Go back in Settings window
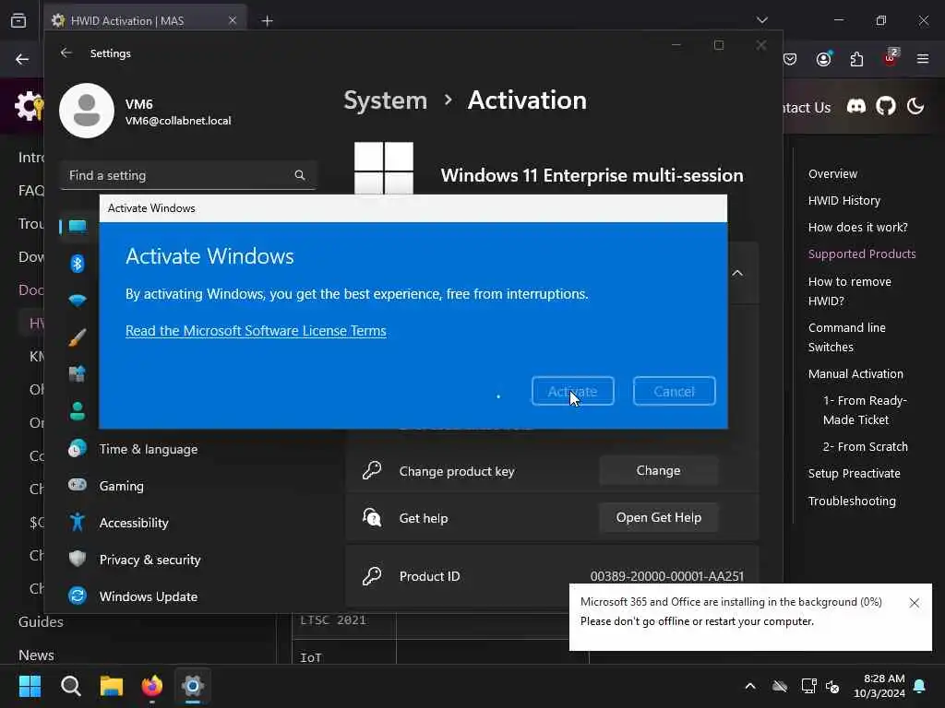 [66, 53]
